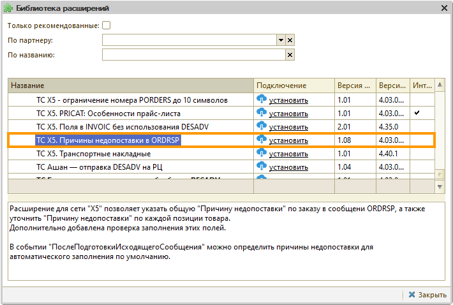Clear the По партнеру filter with X icon
This screenshot has width=453, height=305.
tap(290, 40)
